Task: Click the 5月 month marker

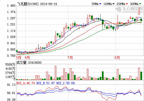Action: click(19, 58)
